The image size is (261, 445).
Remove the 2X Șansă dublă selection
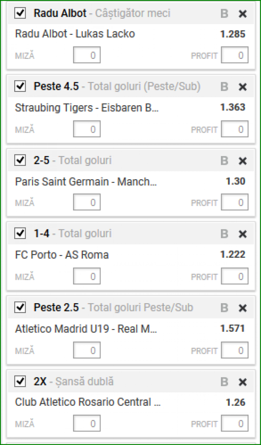pyautogui.click(x=243, y=382)
